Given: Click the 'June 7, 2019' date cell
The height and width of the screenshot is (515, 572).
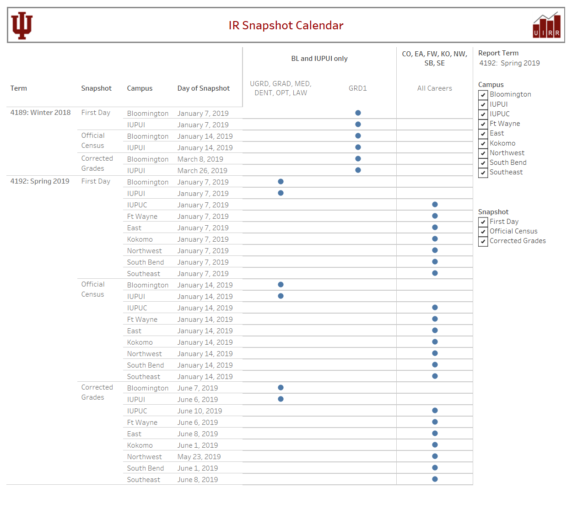Looking at the screenshot, I should [x=198, y=388].
